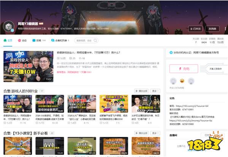Click the orange emoji charger avatar

click(x=182, y=81)
